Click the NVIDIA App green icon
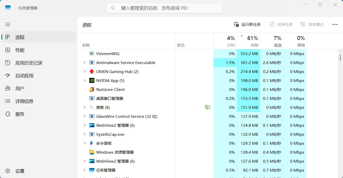Screen dimensions: 343x178 (92, 80)
